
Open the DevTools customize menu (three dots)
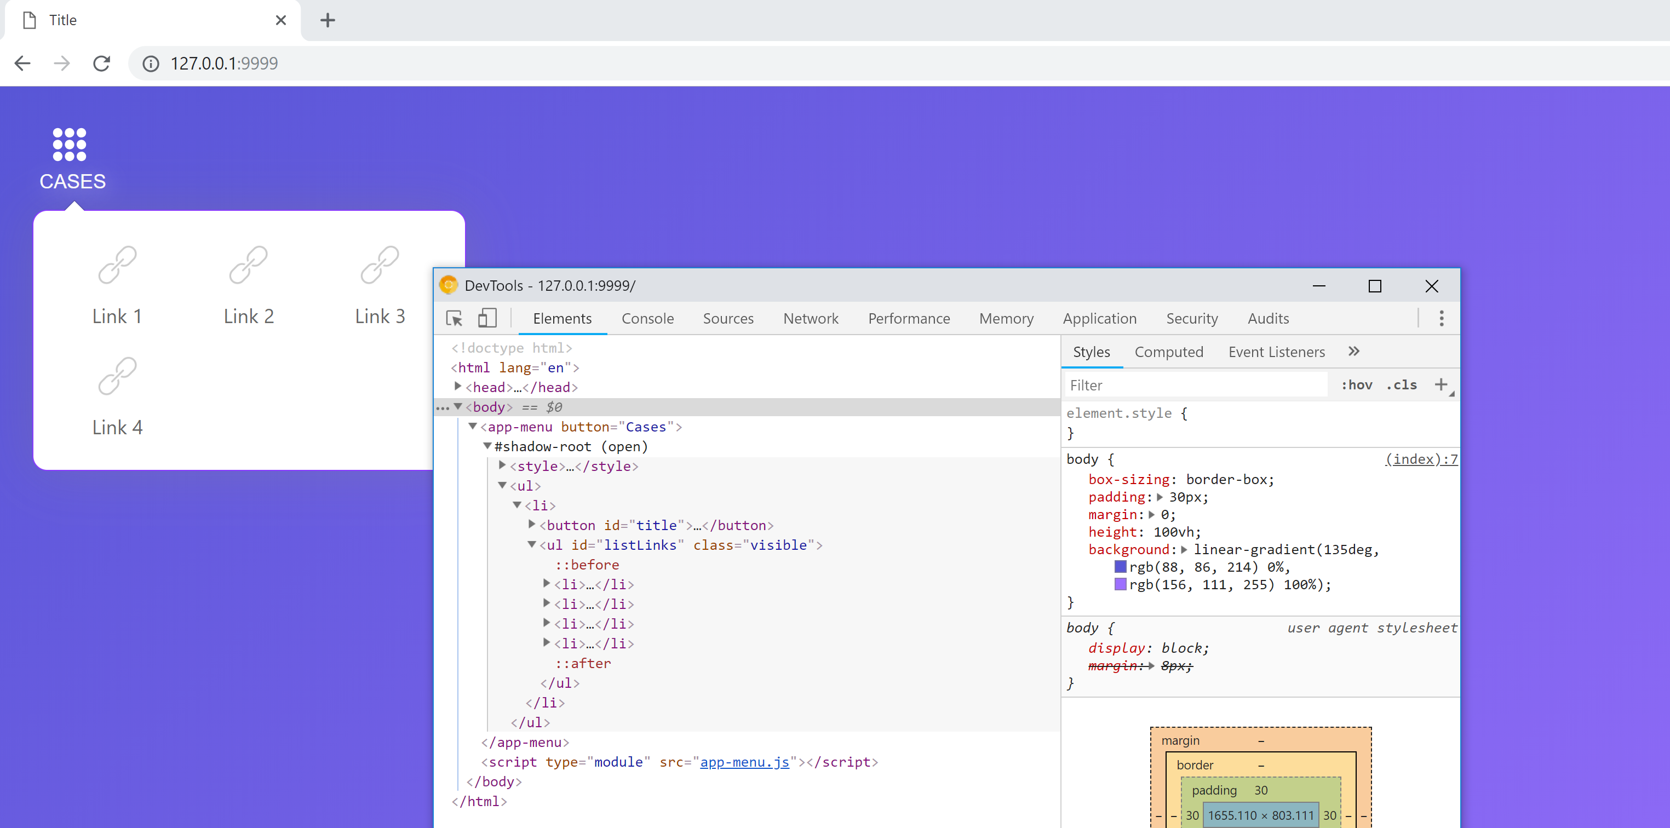click(1442, 318)
